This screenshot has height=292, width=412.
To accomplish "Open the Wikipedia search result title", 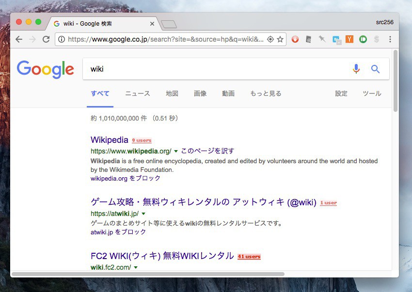I will pyautogui.click(x=110, y=139).
